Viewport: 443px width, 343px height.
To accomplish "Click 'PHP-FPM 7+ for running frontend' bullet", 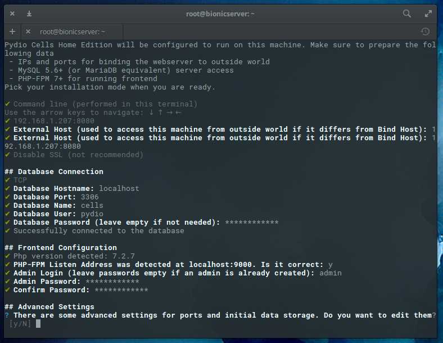I will tap(83, 79).
